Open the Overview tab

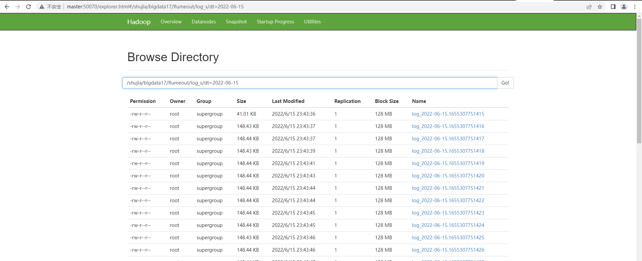[x=171, y=22]
